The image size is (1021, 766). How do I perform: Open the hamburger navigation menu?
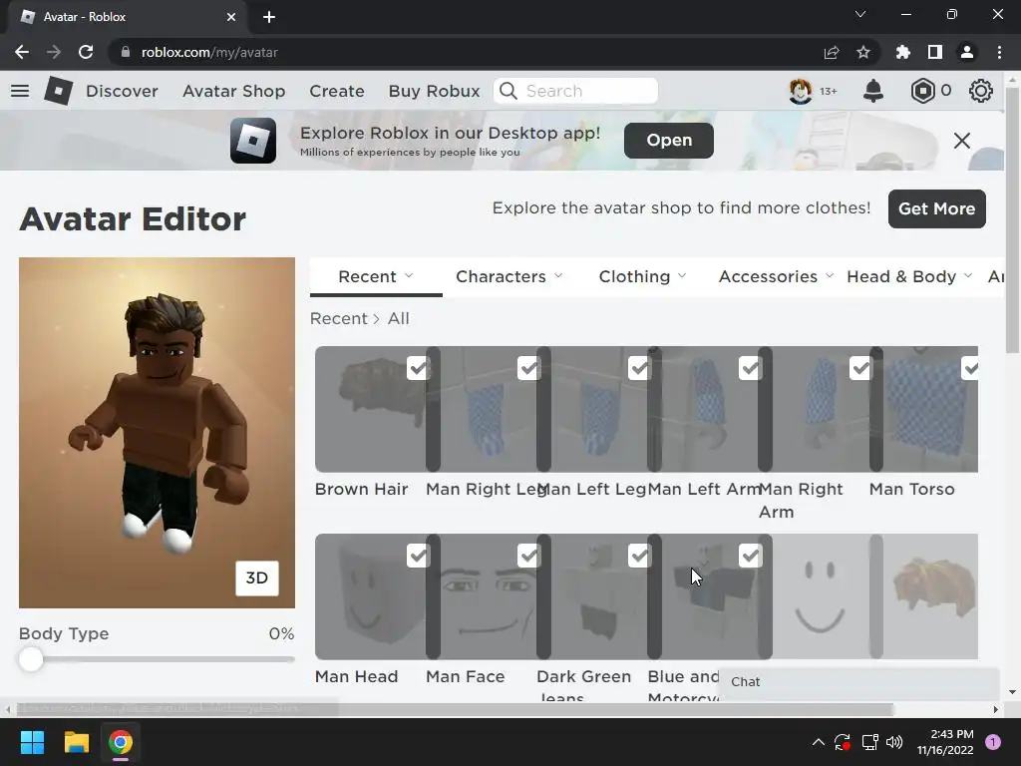[x=20, y=91]
